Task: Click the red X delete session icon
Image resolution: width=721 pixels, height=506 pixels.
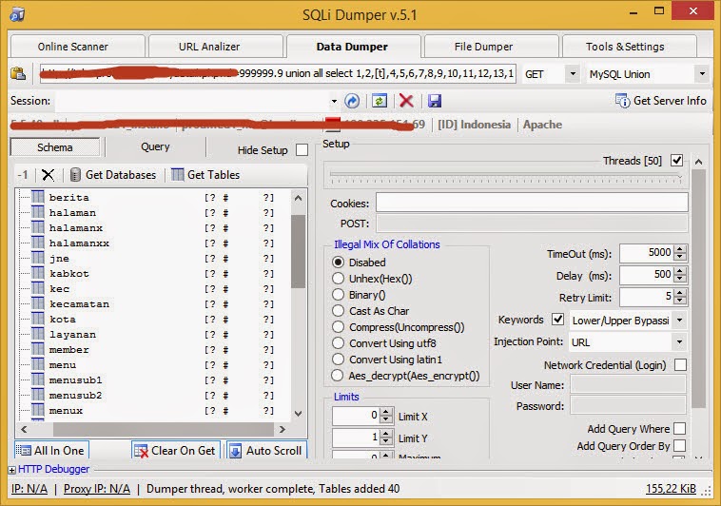Action: (406, 101)
